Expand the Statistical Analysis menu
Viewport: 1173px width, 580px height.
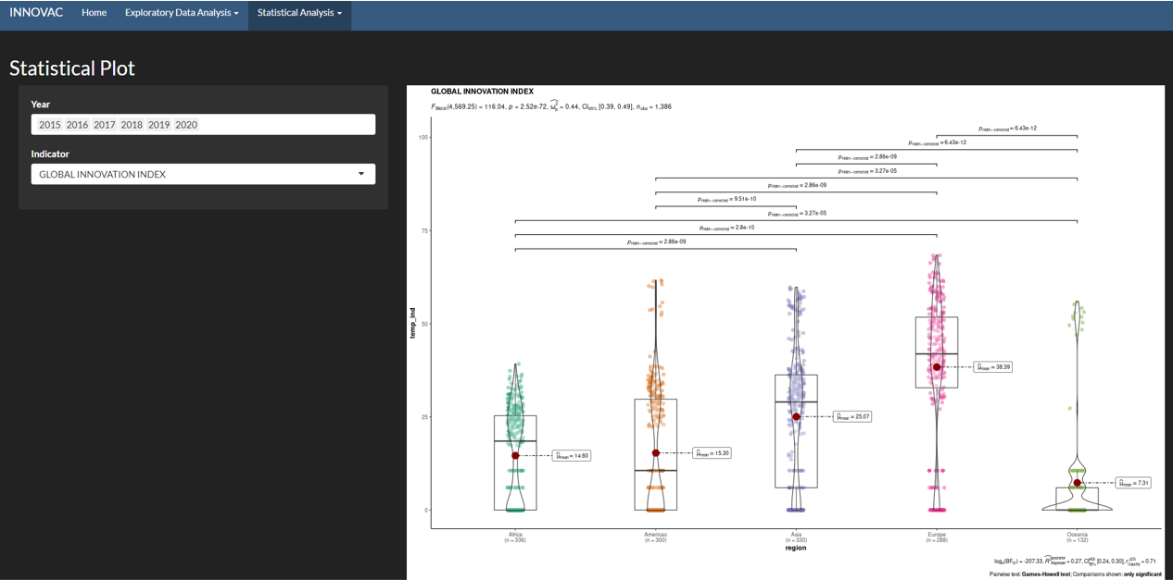(299, 13)
